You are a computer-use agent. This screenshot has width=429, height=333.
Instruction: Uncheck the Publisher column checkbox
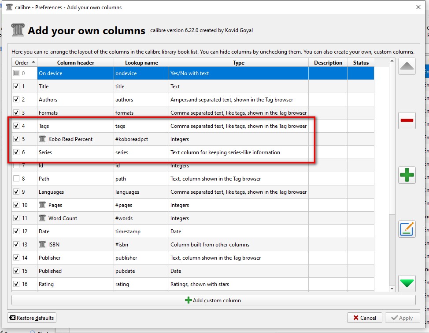pyautogui.click(x=16, y=257)
